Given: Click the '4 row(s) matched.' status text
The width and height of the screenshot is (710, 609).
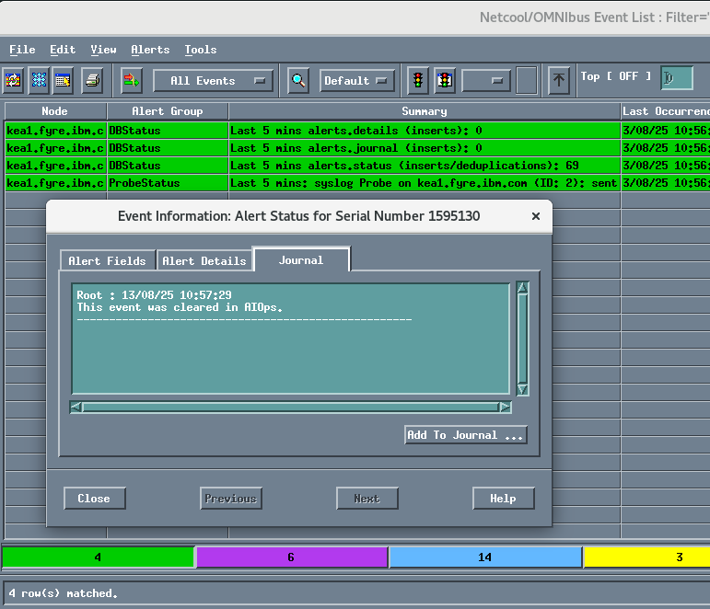Looking at the screenshot, I should pos(64,593).
